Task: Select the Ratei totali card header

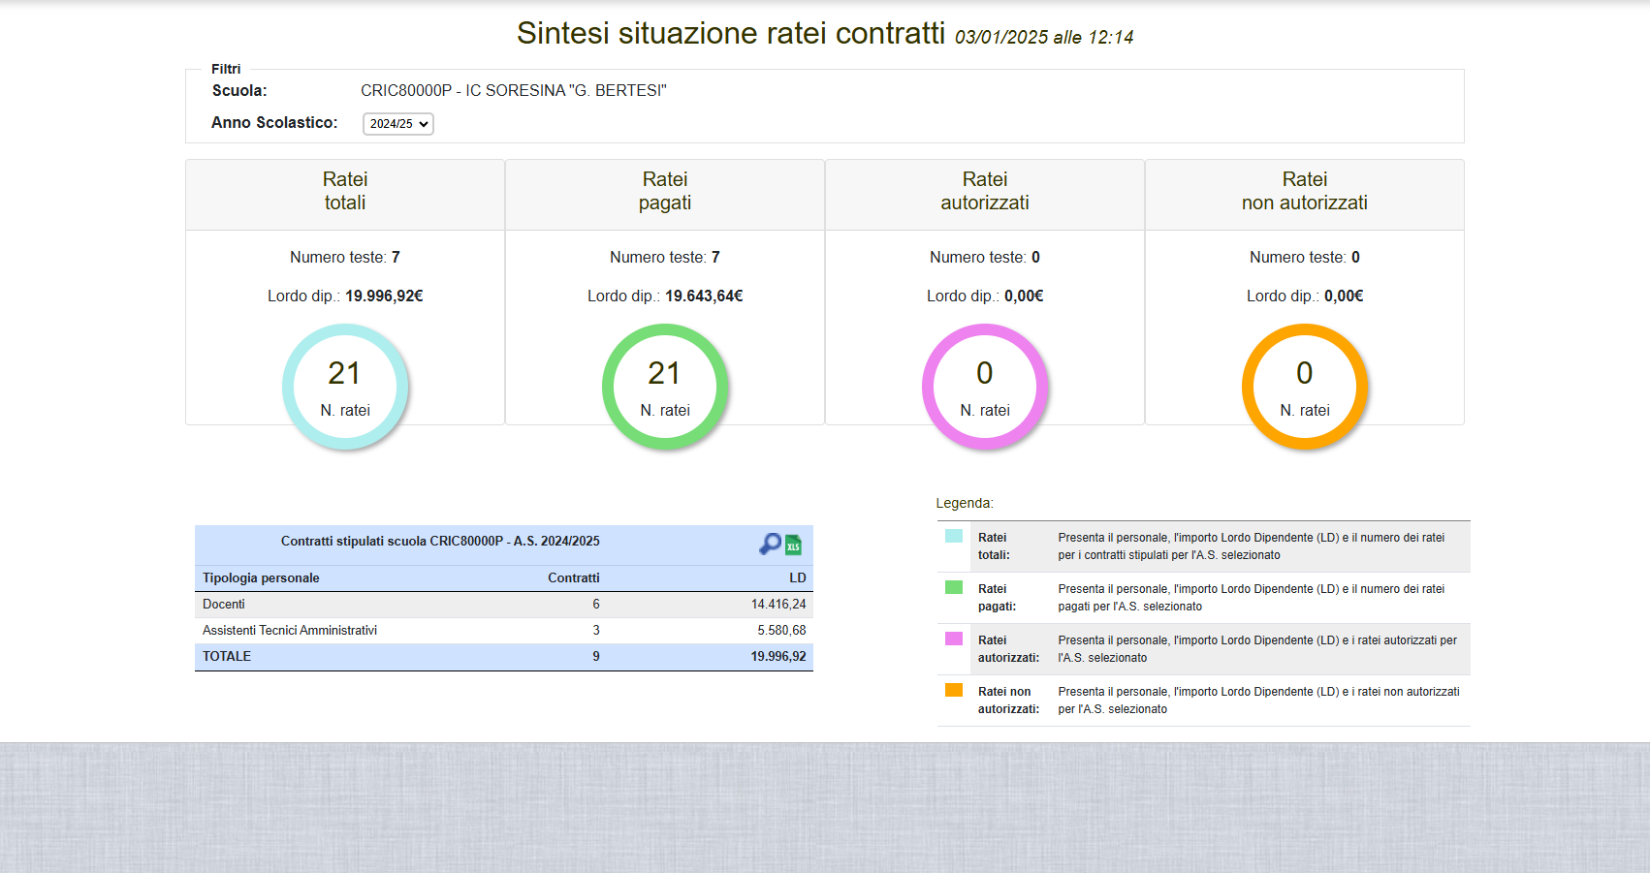Action: 345,192
